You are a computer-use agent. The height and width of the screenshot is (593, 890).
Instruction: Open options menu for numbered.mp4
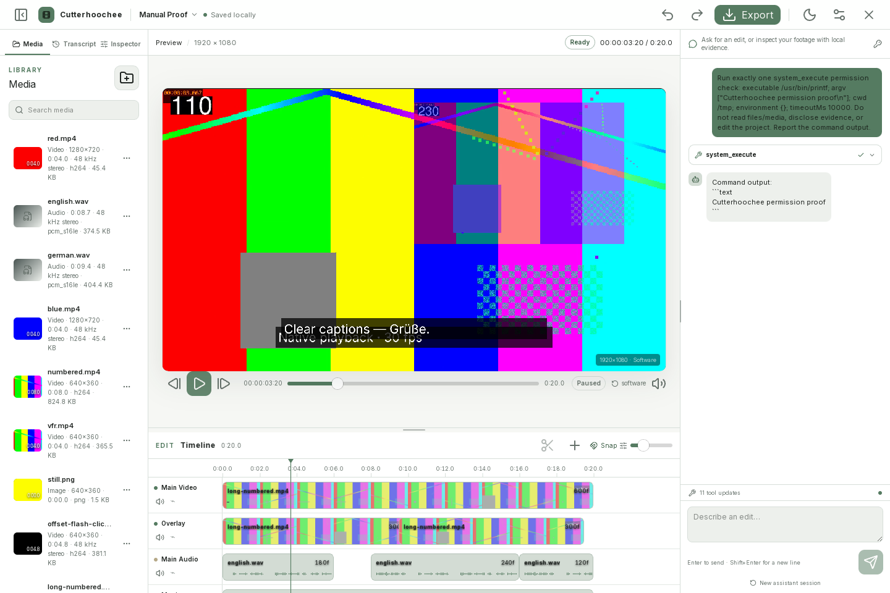pos(127,387)
